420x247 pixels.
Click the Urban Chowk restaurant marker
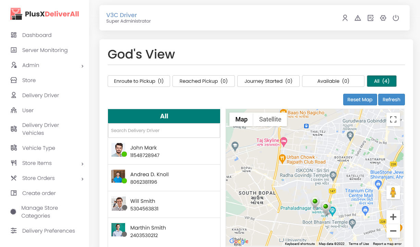282,158
